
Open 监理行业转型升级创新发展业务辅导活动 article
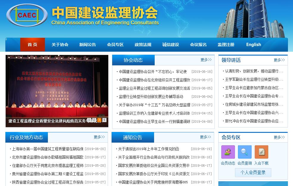point(151,97)
